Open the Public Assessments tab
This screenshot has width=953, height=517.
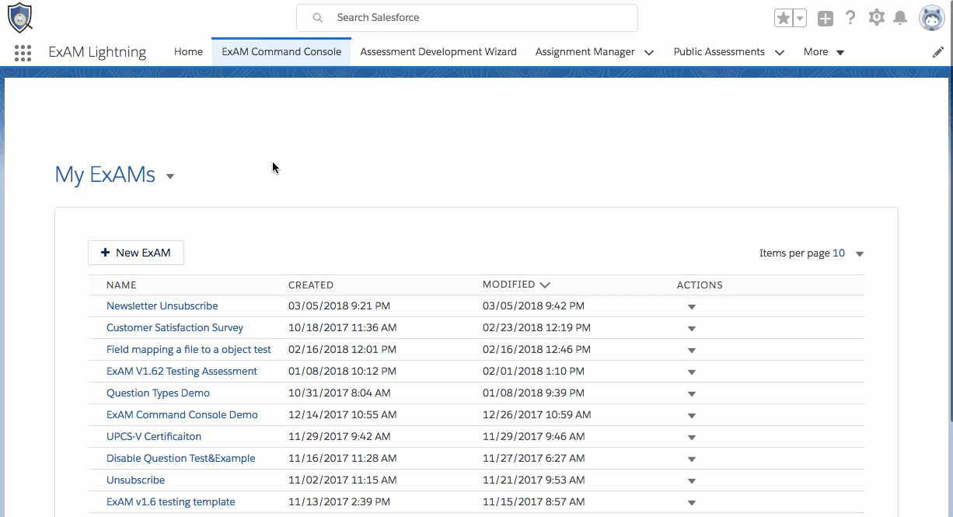click(x=719, y=51)
